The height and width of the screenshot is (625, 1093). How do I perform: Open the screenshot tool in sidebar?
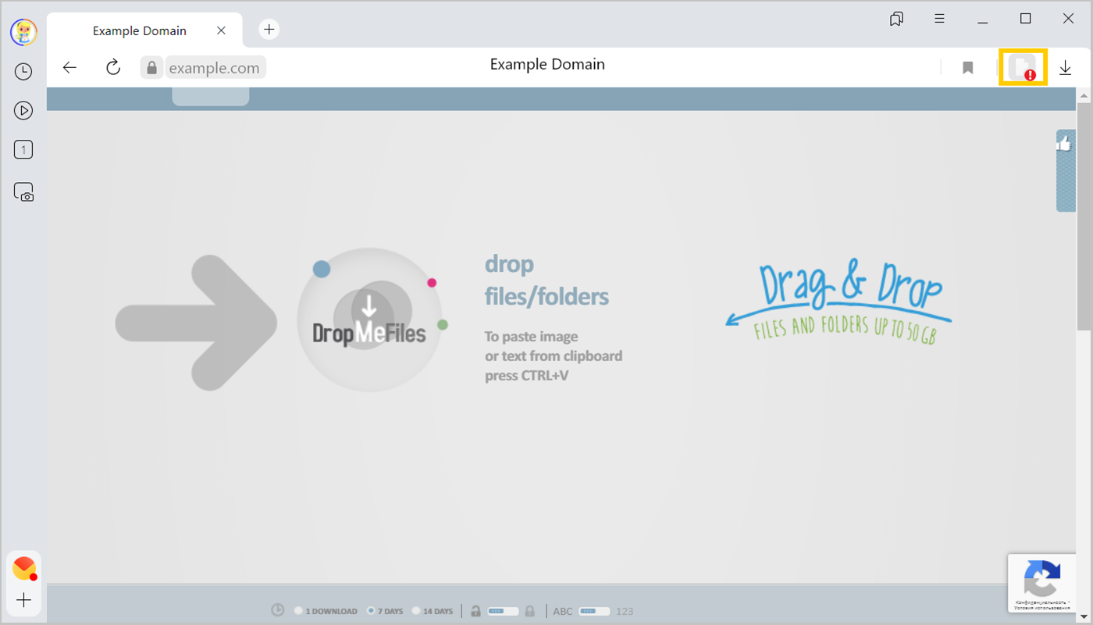[x=23, y=192]
